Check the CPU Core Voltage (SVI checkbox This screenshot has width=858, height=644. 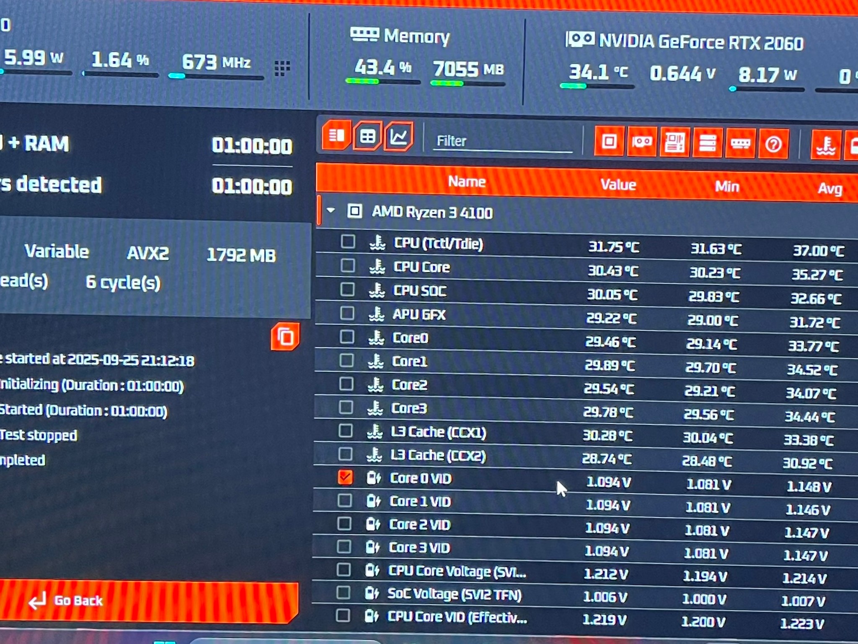pos(344,569)
